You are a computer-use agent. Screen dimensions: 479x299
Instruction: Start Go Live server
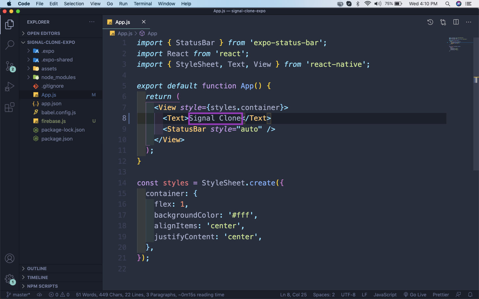[415, 295]
